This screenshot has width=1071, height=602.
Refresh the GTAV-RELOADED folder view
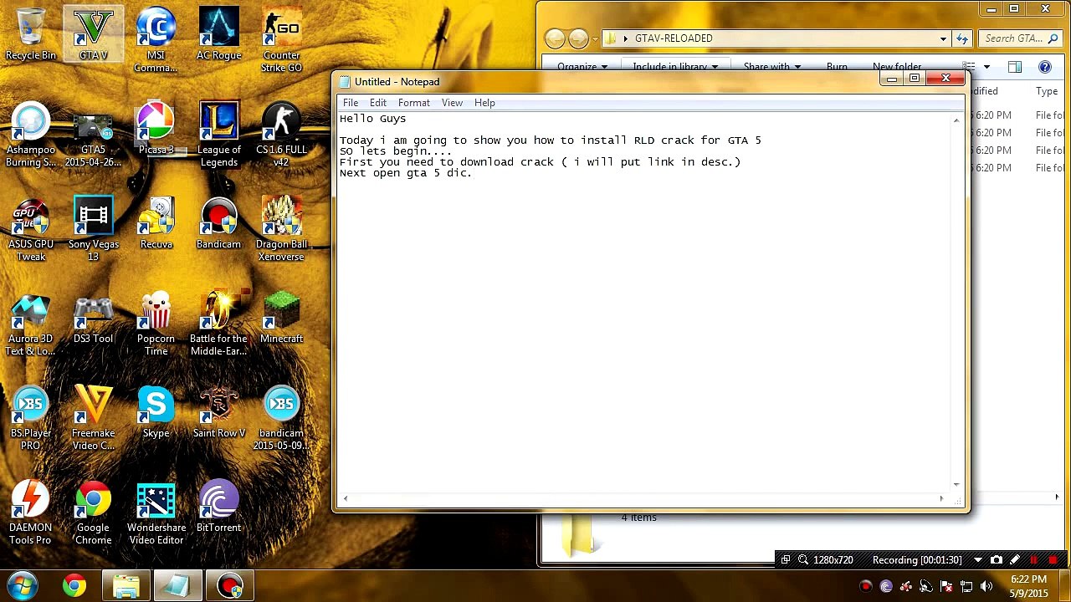click(962, 38)
